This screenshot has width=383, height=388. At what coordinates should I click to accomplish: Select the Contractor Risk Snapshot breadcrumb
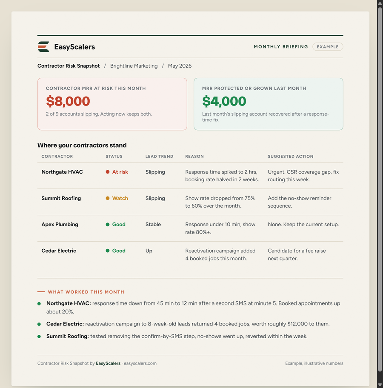pyautogui.click(x=69, y=66)
